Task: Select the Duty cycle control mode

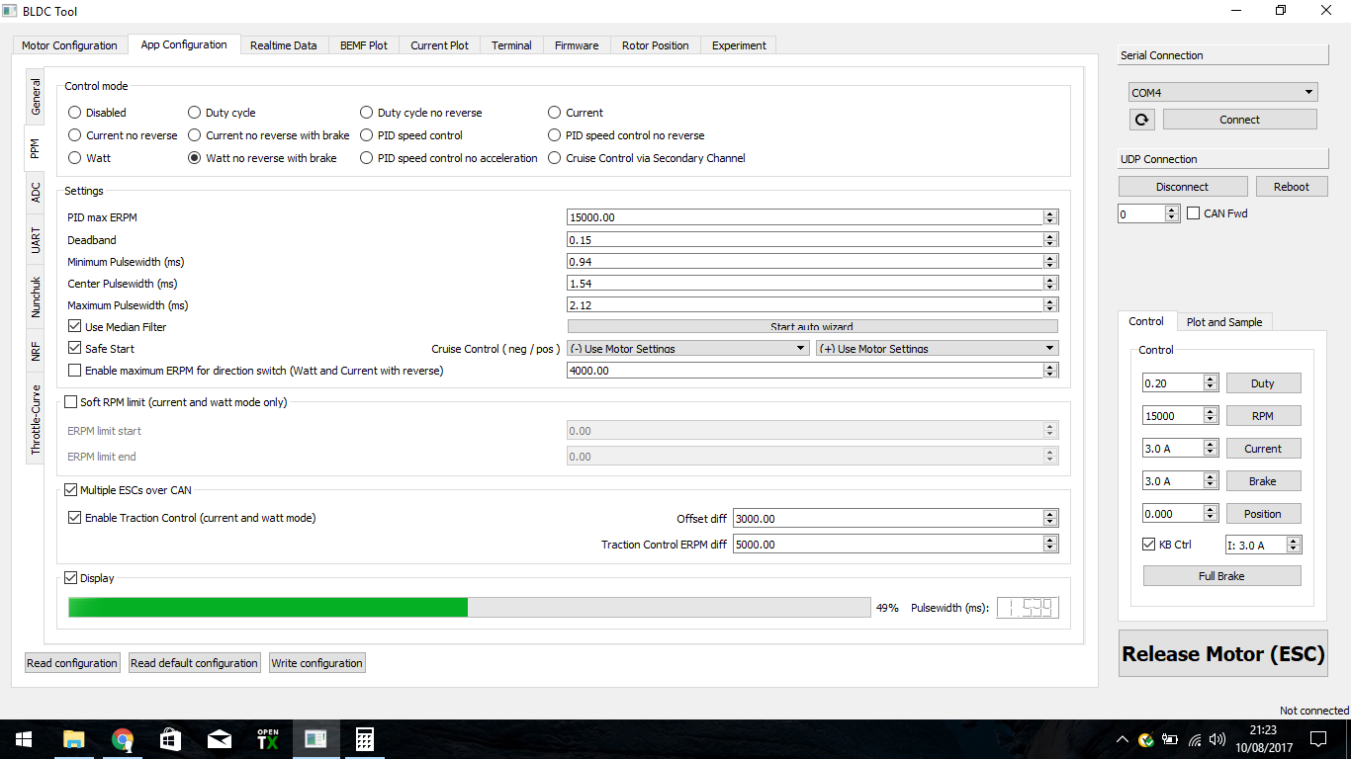Action: (196, 113)
